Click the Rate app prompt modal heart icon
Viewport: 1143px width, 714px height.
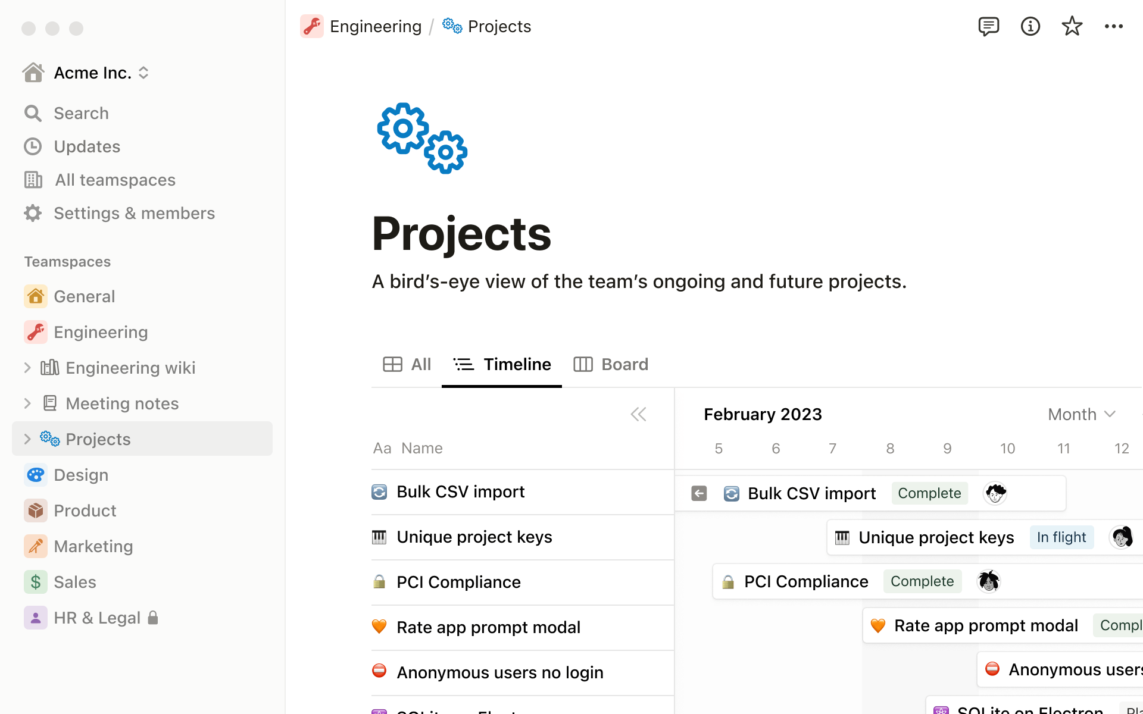[379, 626]
